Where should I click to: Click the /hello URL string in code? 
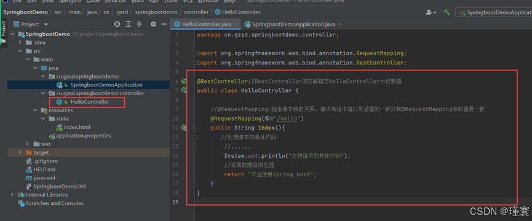pyautogui.click(x=287, y=119)
